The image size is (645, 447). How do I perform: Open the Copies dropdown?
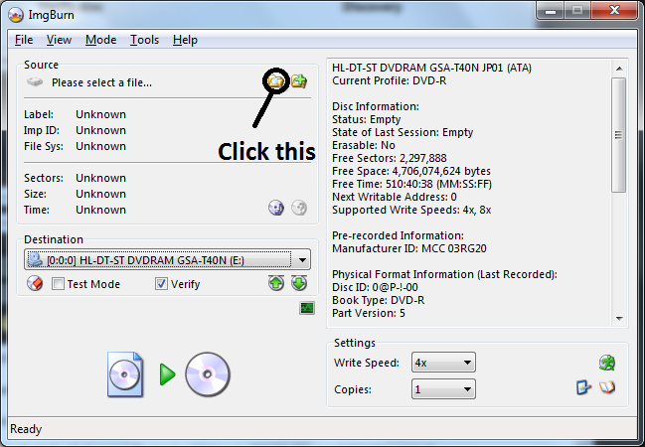click(443, 389)
